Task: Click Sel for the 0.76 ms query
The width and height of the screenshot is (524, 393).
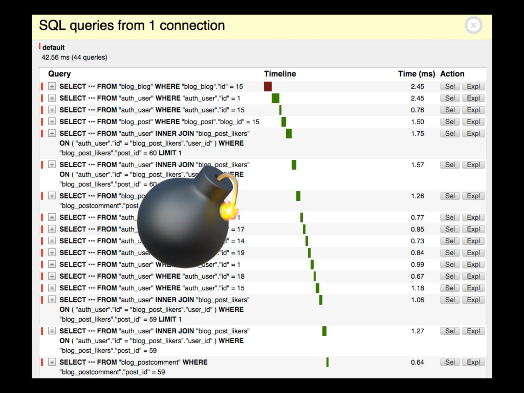Action: [450, 110]
